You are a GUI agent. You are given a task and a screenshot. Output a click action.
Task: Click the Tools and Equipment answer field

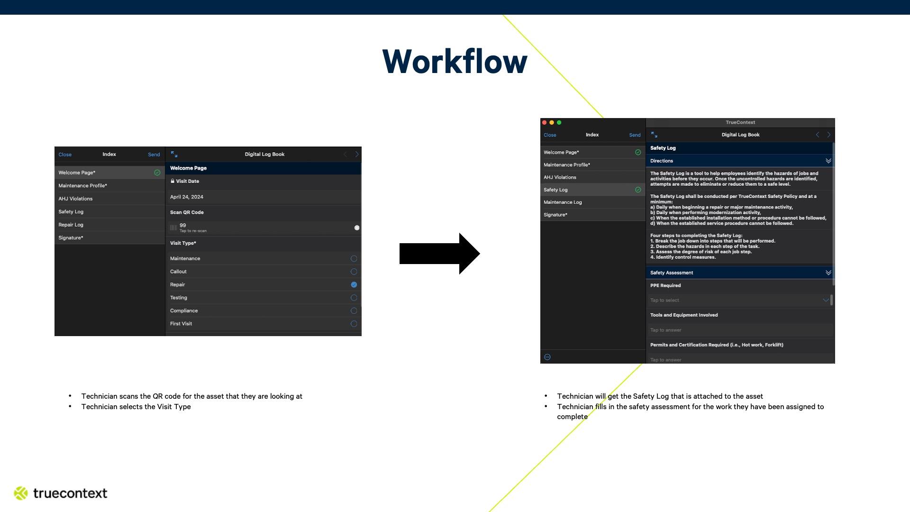tap(739, 330)
